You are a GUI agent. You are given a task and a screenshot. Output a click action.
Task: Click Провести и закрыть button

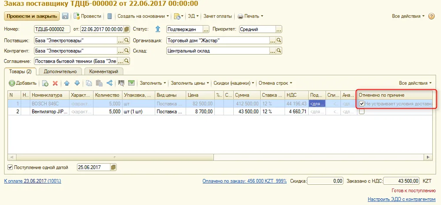[x=32, y=16]
